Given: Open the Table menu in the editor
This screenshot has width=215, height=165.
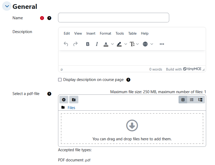Looking at the screenshot, I should pyautogui.click(x=132, y=33).
